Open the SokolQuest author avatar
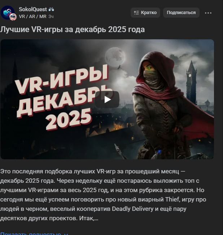Viewport: 223px width, 235px height. [7, 13]
